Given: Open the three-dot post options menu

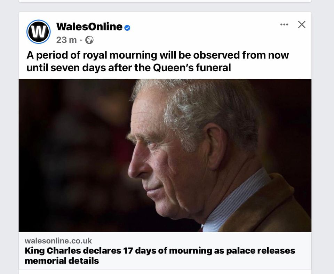Looking at the screenshot, I should pos(284,24).
